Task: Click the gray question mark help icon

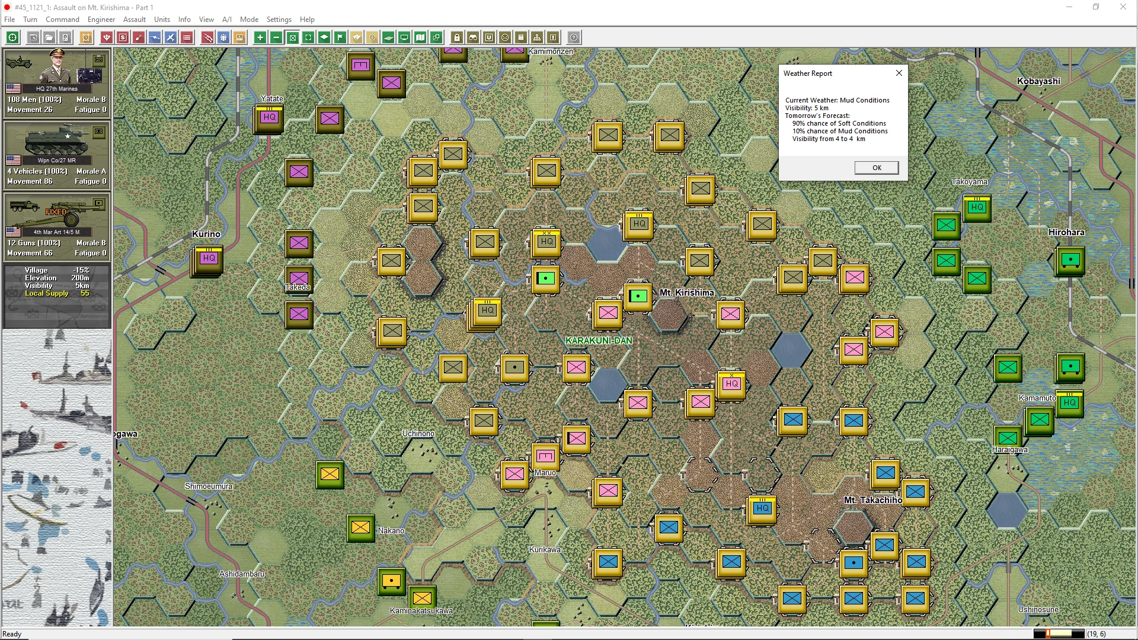Action: (x=574, y=38)
